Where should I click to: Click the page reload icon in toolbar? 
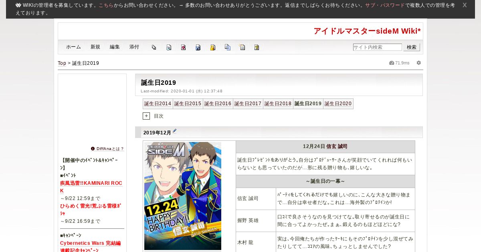(169, 47)
